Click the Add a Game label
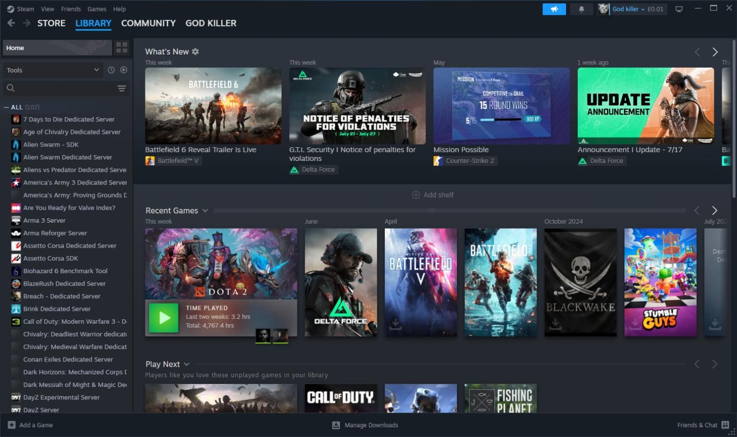 pos(36,425)
